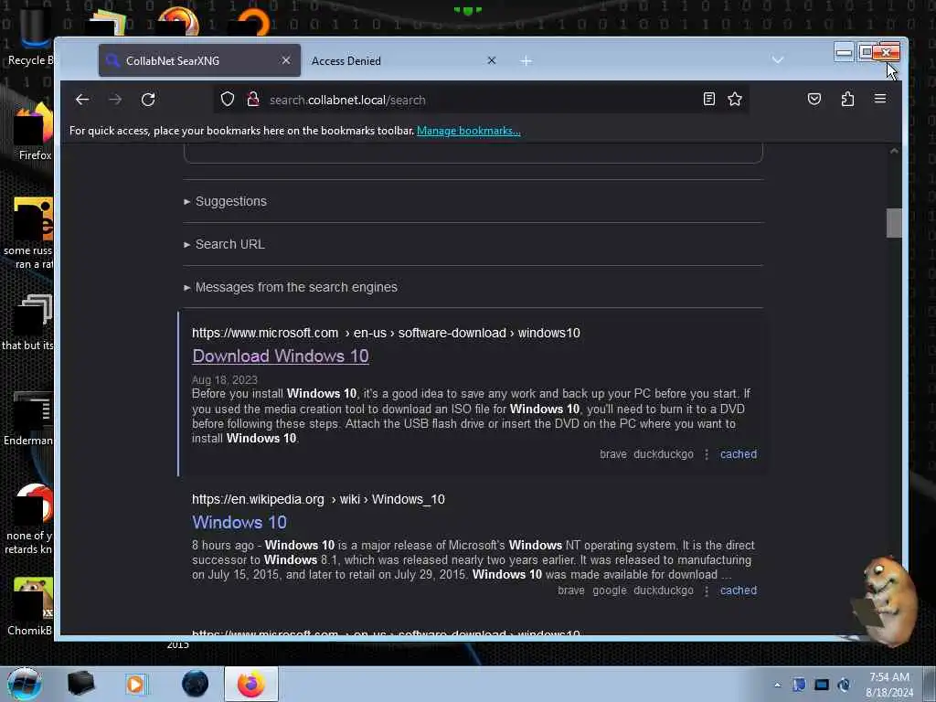Open the dark globe taskbar icon
This screenshot has width=936, height=702.
tap(196, 684)
